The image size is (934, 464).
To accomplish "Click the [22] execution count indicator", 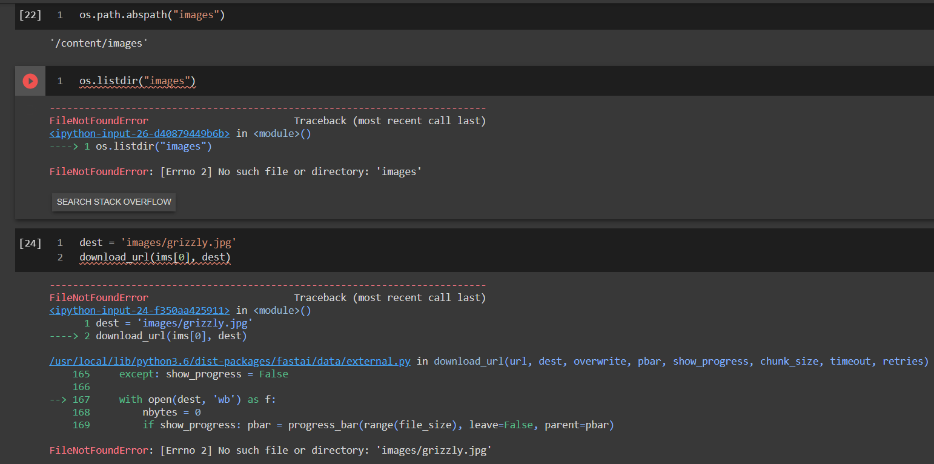I will pos(30,15).
